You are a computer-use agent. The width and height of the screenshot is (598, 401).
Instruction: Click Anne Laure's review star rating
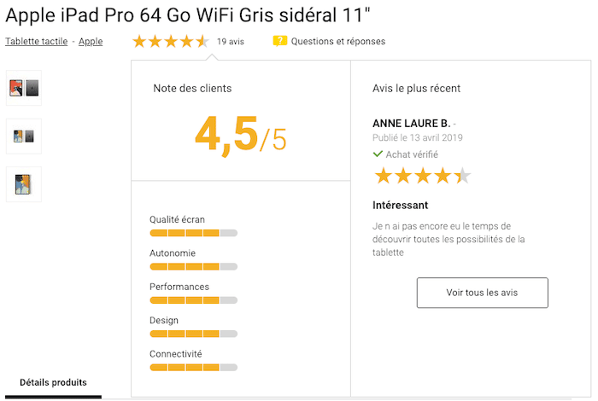point(422,177)
